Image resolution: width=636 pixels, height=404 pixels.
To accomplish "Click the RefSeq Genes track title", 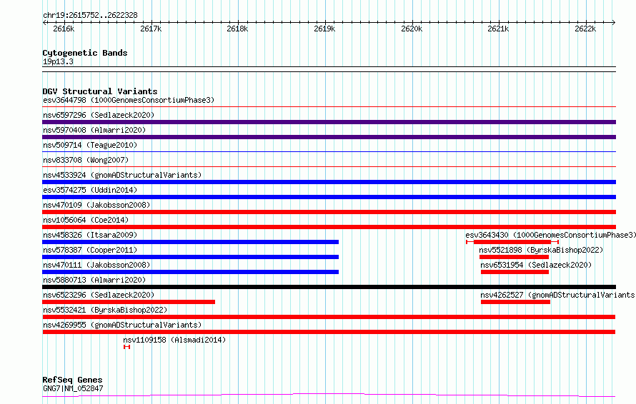I will pyautogui.click(x=72, y=380).
